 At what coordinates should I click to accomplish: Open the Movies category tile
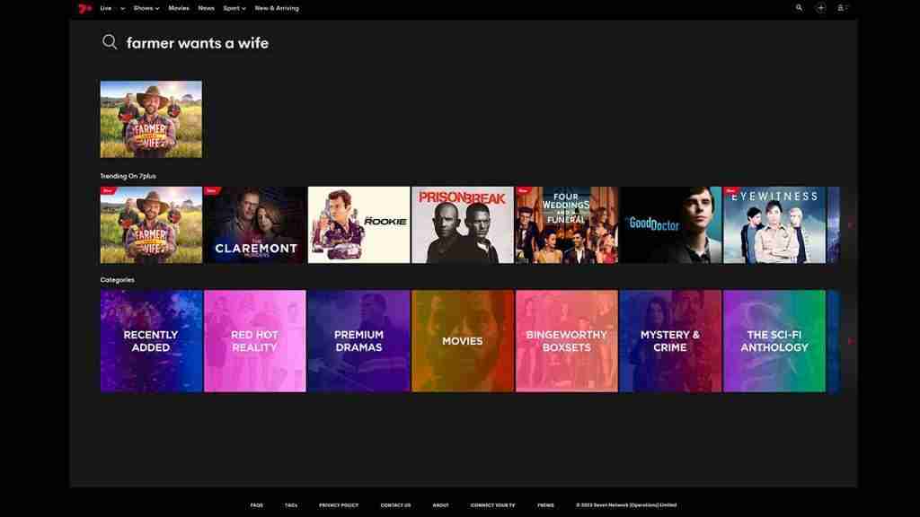pyautogui.click(x=463, y=341)
